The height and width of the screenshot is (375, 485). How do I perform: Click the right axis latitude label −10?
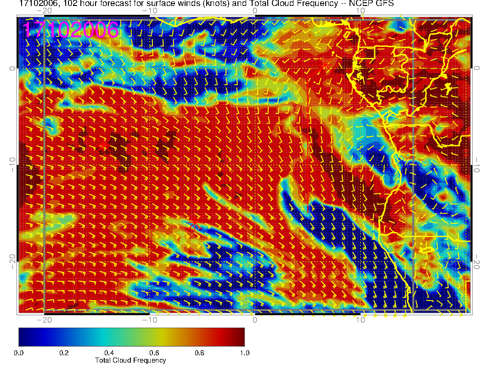(477, 165)
